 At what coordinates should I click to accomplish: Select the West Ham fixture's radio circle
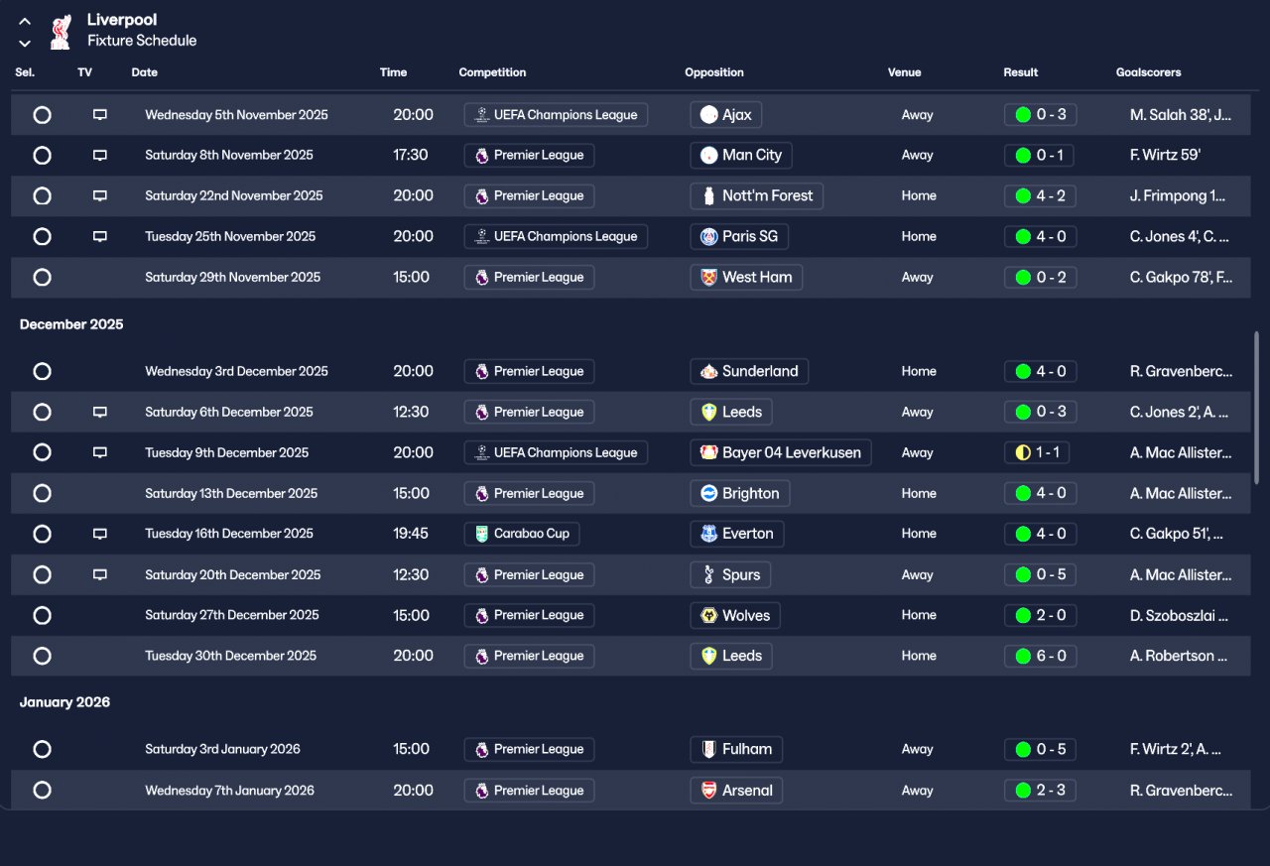(42, 277)
